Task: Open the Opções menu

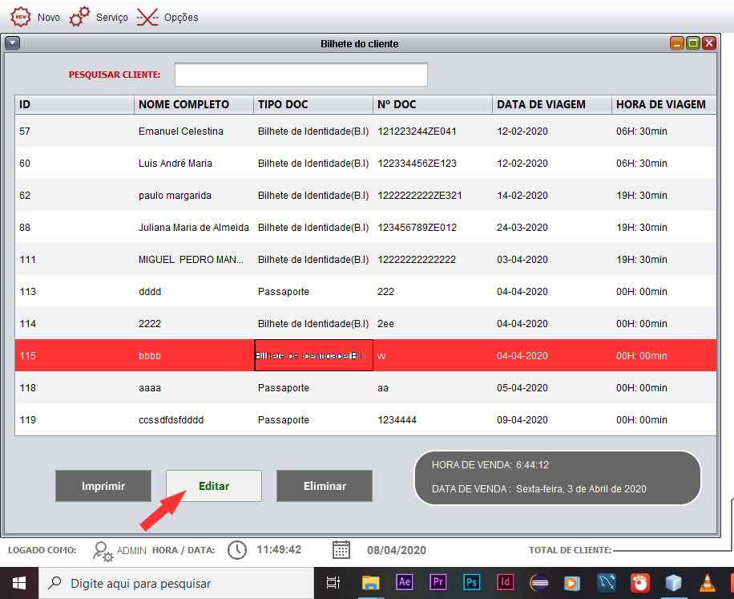Action: tap(181, 18)
